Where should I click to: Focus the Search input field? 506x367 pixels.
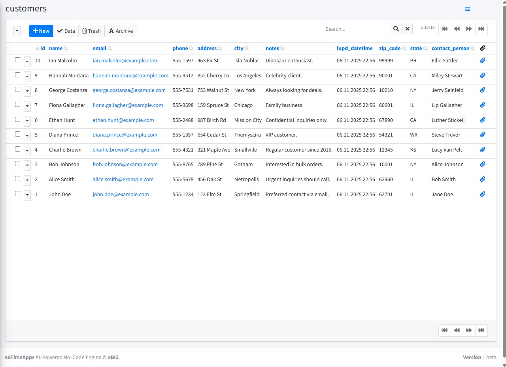(x=356, y=29)
